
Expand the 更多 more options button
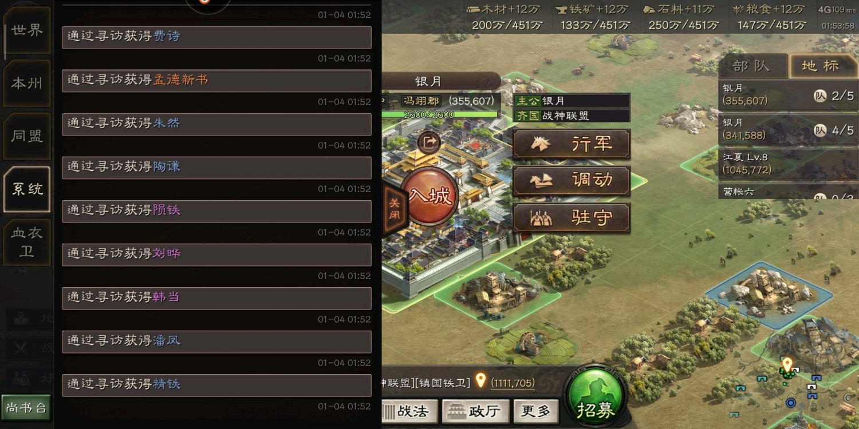[536, 411]
